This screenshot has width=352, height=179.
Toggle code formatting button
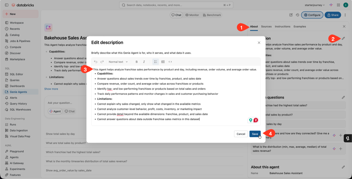point(170,62)
